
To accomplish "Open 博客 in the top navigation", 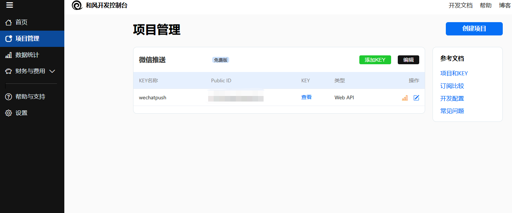I will tap(505, 6).
